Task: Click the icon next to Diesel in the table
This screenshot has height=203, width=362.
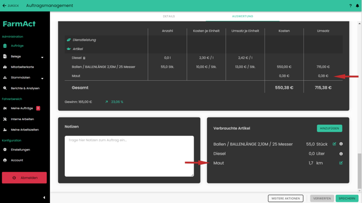Action: coord(84,58)
